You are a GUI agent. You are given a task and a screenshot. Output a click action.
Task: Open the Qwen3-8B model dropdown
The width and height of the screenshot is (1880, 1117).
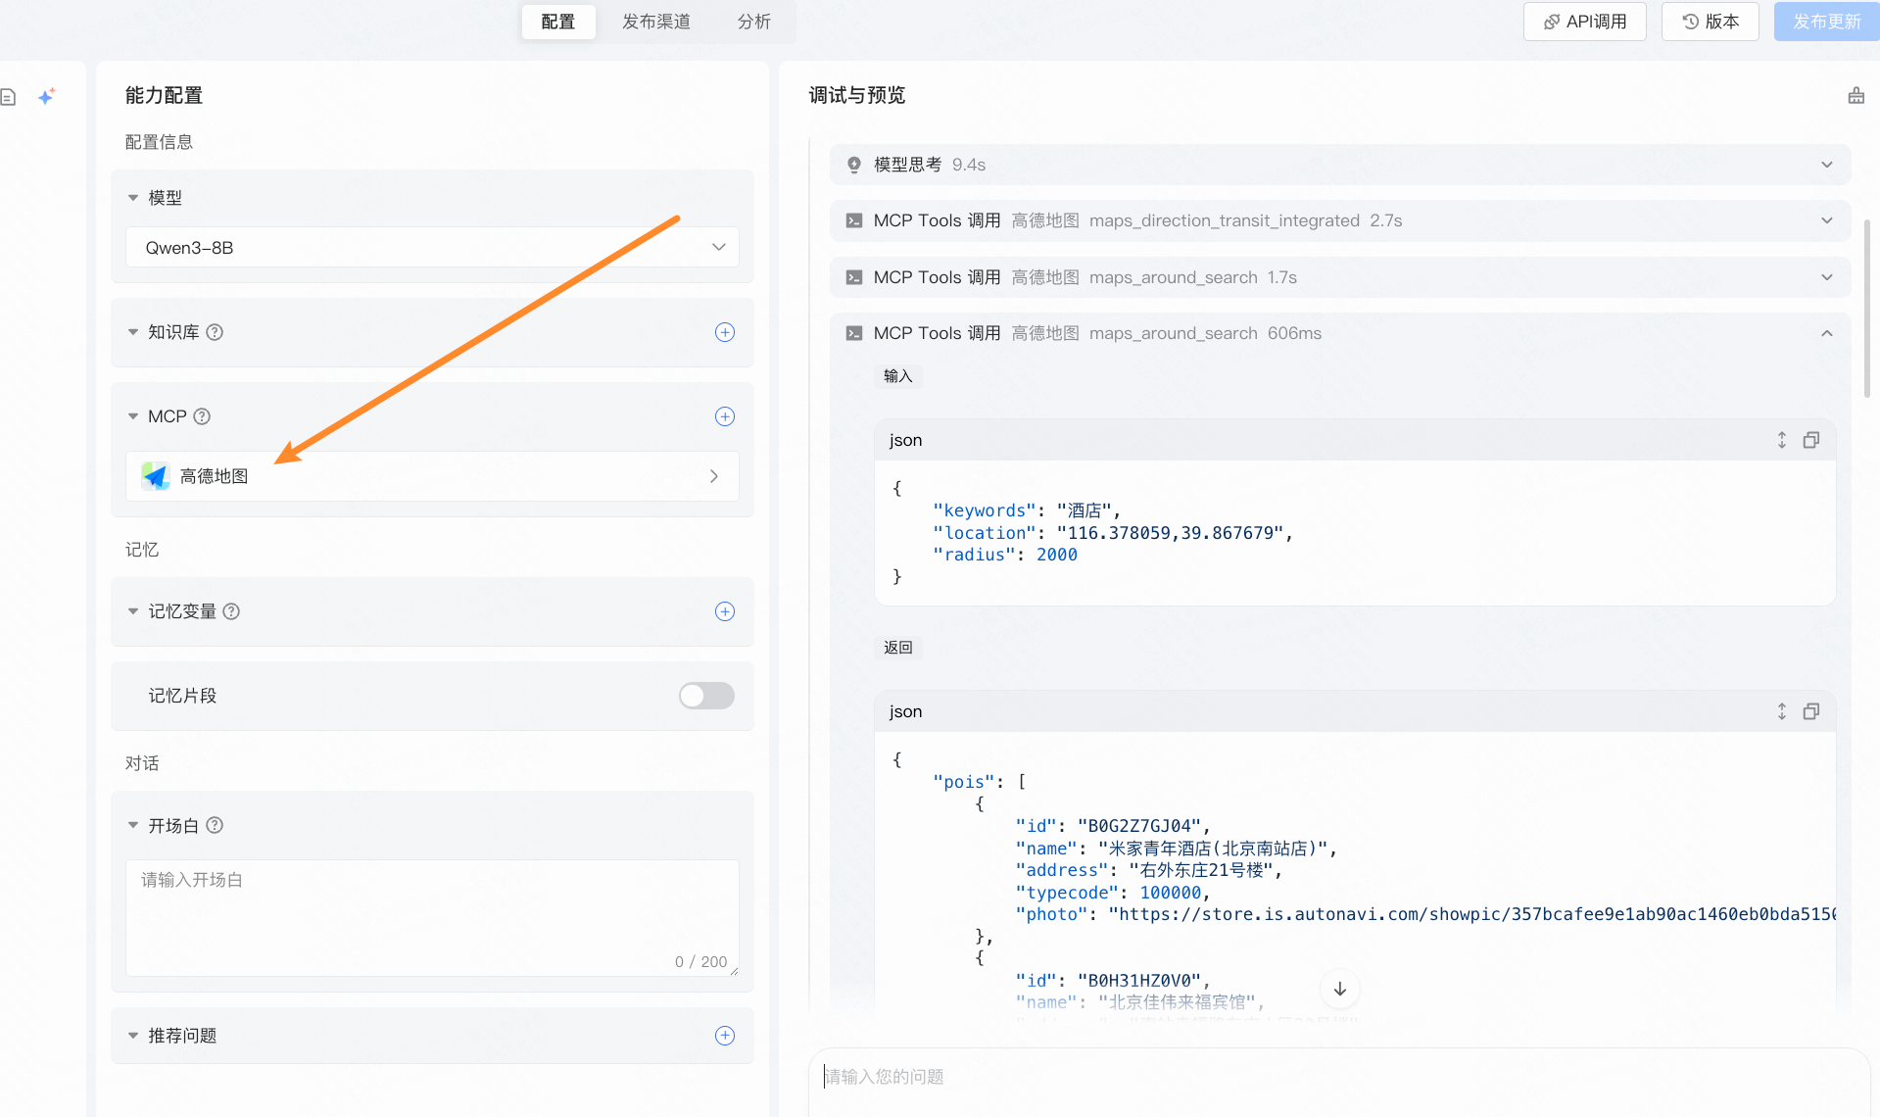point(432,247)
